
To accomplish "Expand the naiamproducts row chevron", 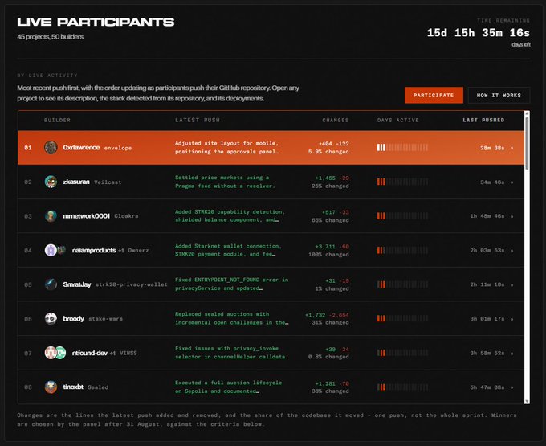I will click(512, 251).
